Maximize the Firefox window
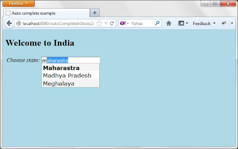 coord(215,4)
